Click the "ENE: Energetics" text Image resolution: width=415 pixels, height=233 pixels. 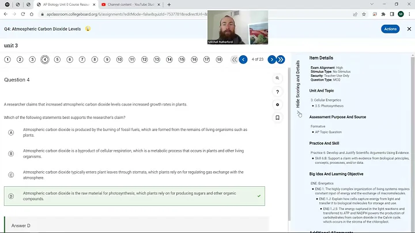[x=322, y=183]
